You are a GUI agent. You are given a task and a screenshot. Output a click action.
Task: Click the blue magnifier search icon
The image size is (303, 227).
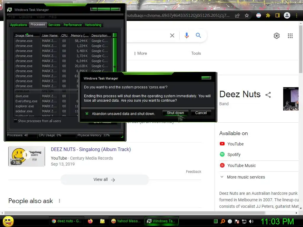[198, 35]
